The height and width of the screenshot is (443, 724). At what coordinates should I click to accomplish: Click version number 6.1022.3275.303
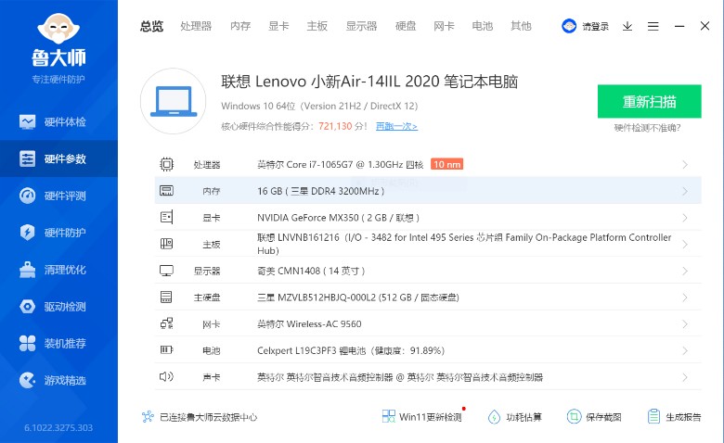[x=58, y=427]
